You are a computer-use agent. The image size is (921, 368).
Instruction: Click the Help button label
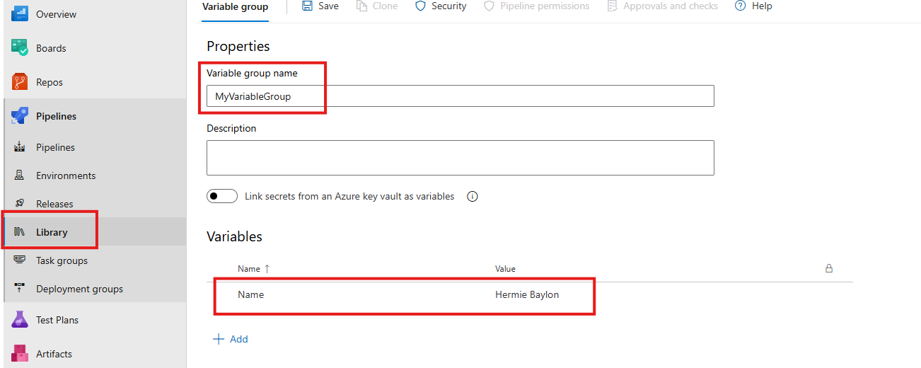(762, 6)
